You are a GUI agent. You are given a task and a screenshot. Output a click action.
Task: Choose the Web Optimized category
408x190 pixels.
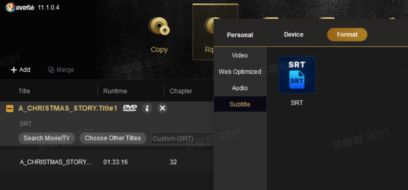click(240, 72)
